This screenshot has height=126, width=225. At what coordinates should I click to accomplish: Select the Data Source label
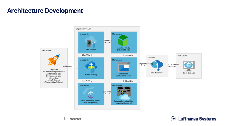tap(46, 50)
